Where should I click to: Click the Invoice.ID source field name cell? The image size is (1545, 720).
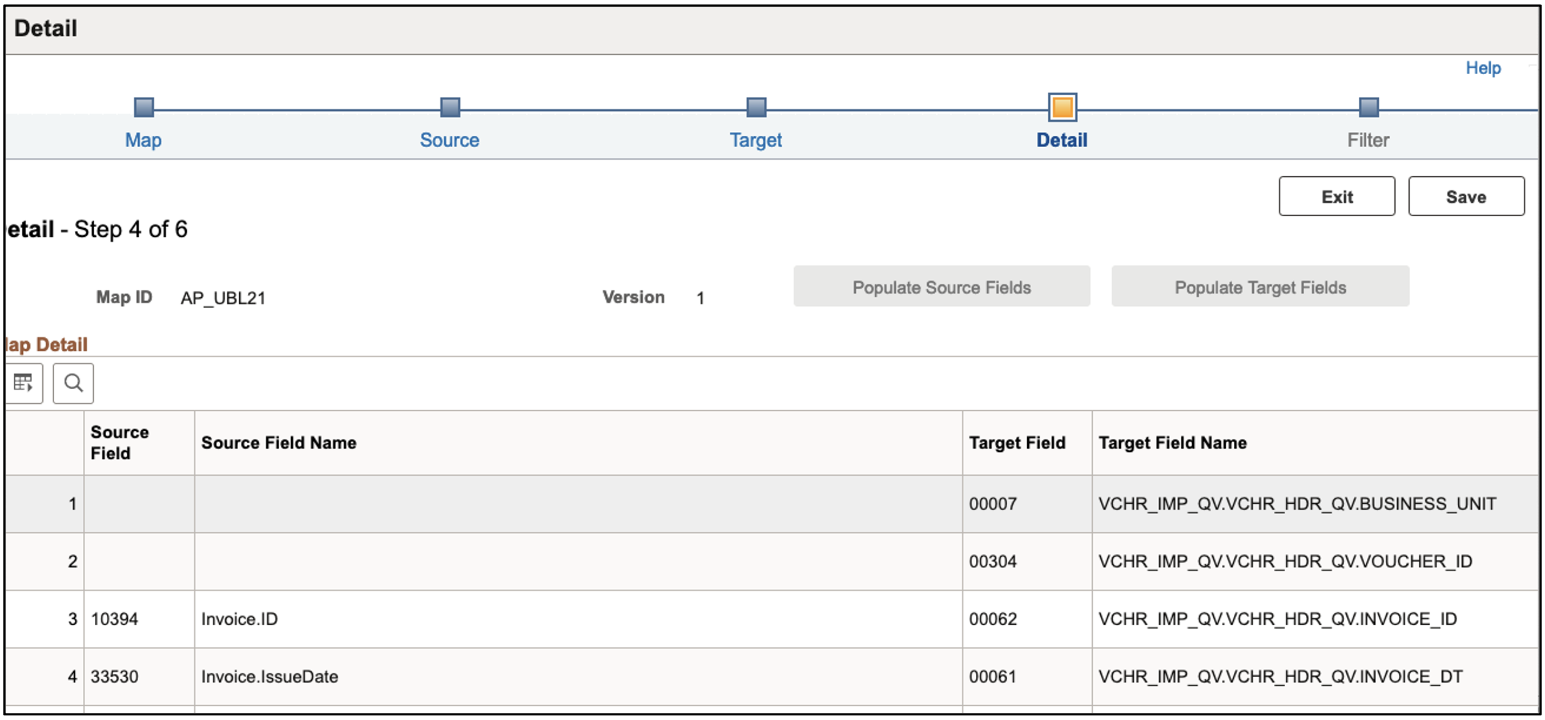(240, 619)
